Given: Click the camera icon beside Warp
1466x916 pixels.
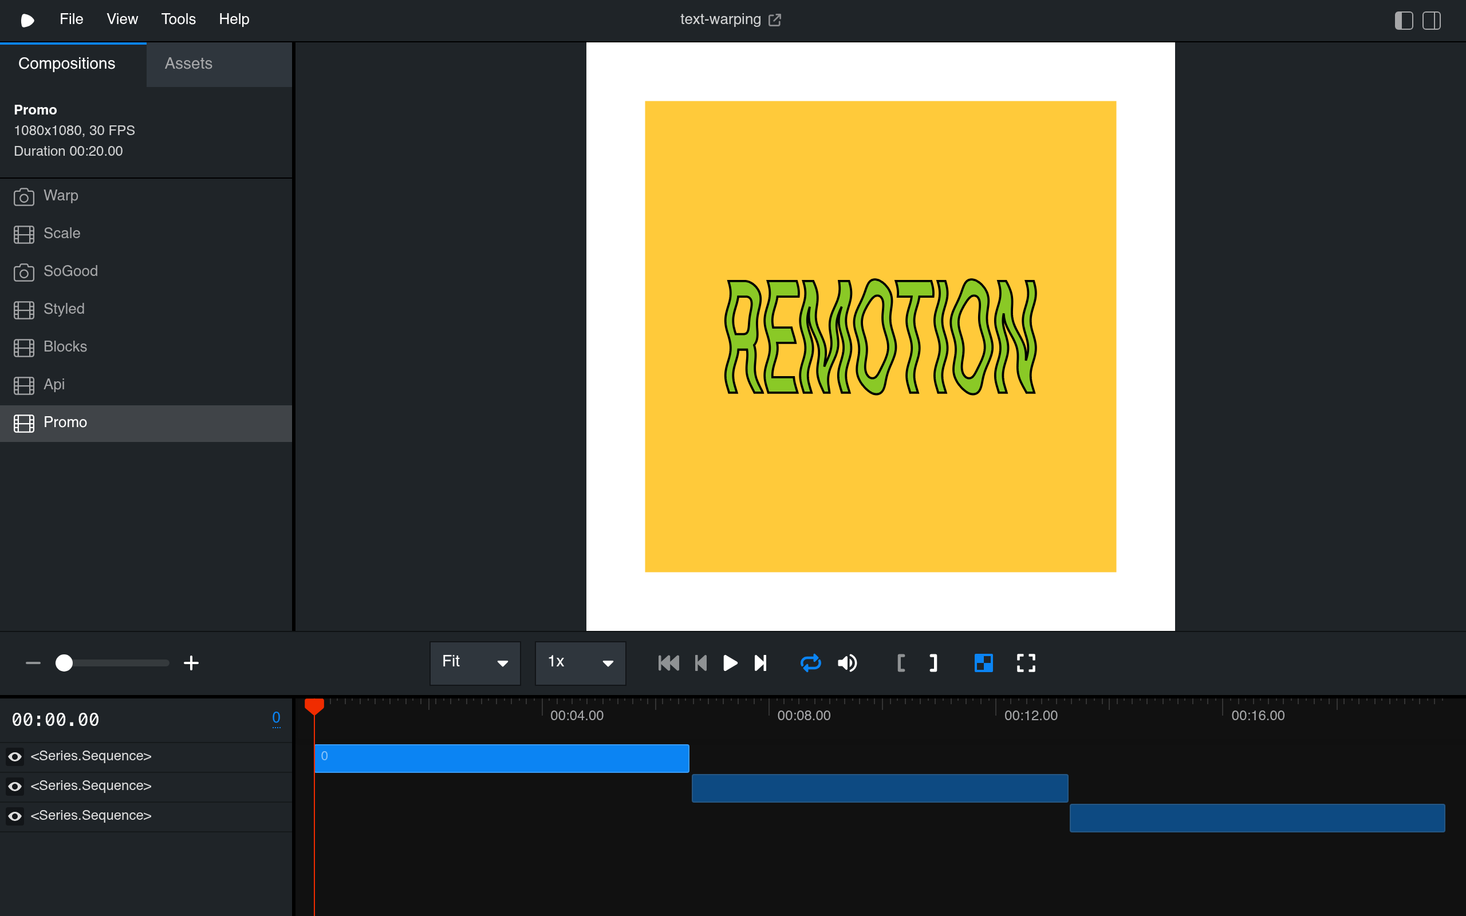Looking at the screenshot, I should pos(23,196).
